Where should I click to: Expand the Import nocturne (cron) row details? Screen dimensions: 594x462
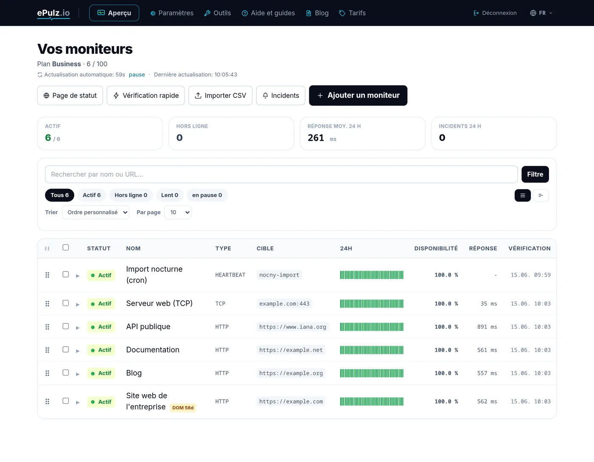pyautogui.click(x=78, y=276)
